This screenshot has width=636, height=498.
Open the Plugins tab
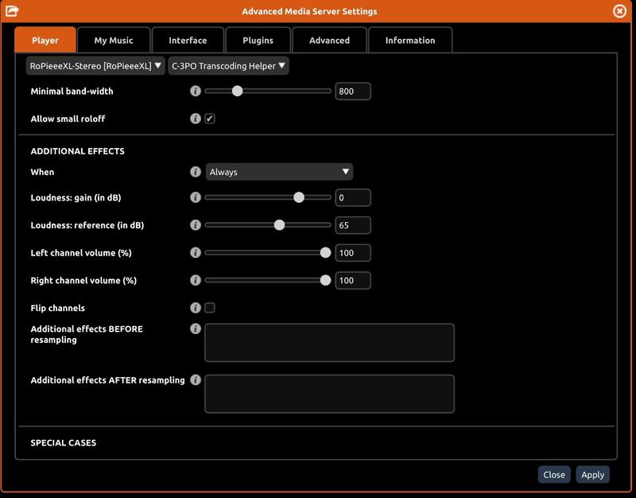[x=258, y=40]
